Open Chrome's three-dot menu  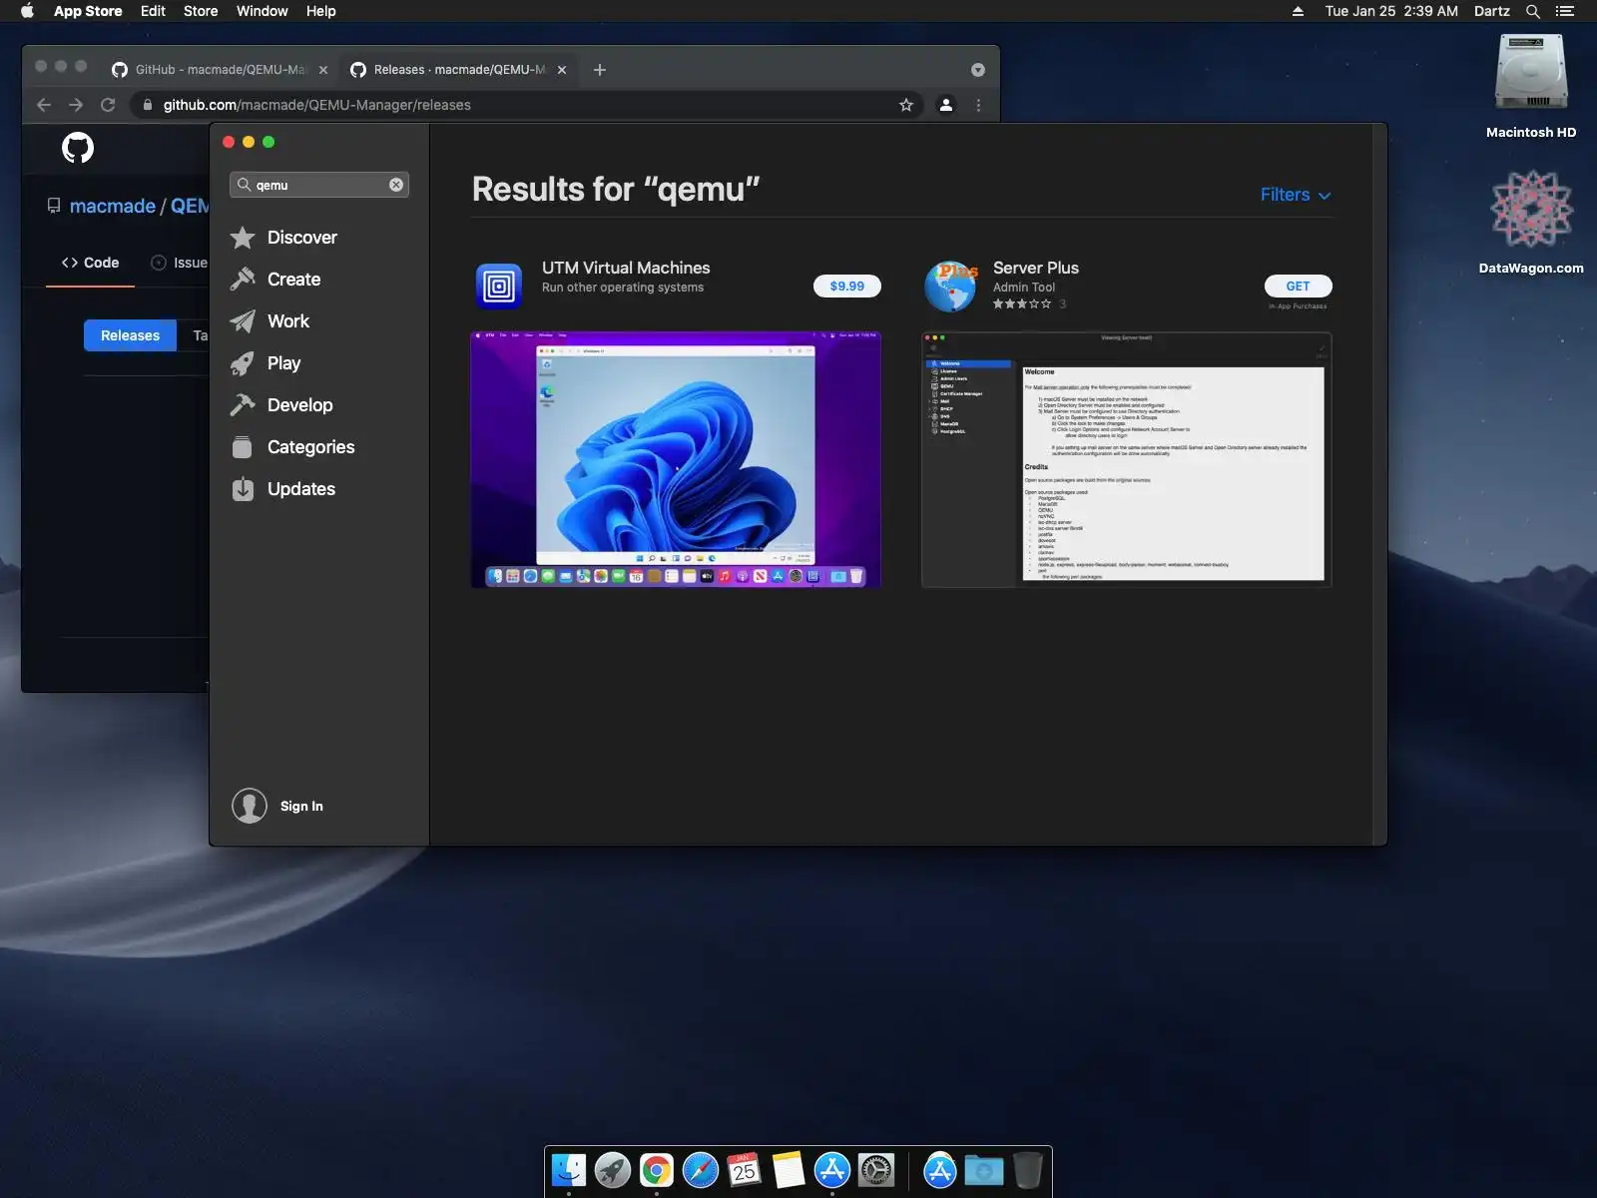pyautogui.click(x=978, y=105)
